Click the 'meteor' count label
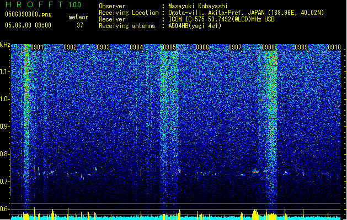The width and height of the screenshot is (347, 220). pos(78,17)
